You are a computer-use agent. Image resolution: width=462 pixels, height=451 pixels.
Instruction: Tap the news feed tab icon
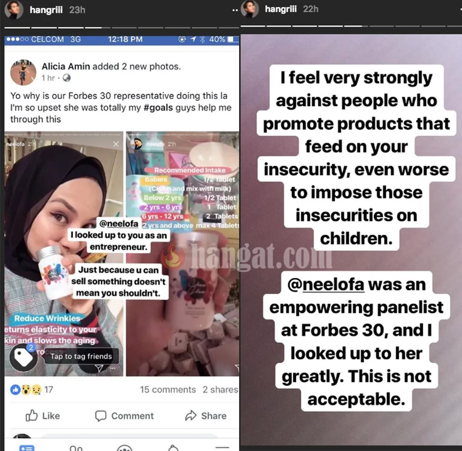pyautogui.click(x=27, y=448)
